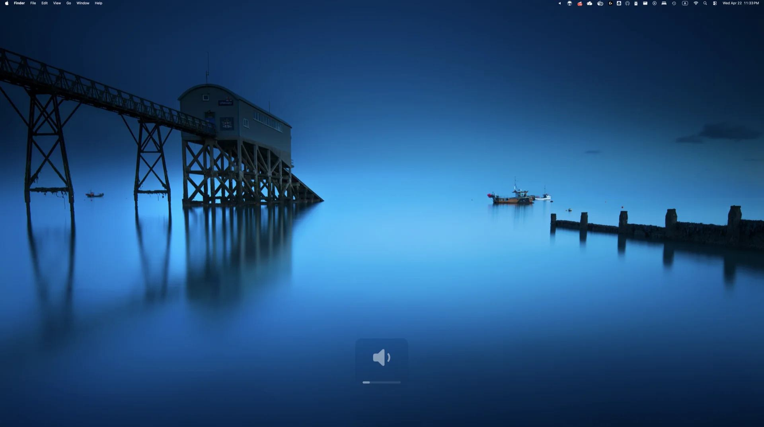Click the red icon showing 16 notifications
The height and width of the screenshot is (427, 764).
[x=579, y=3]
